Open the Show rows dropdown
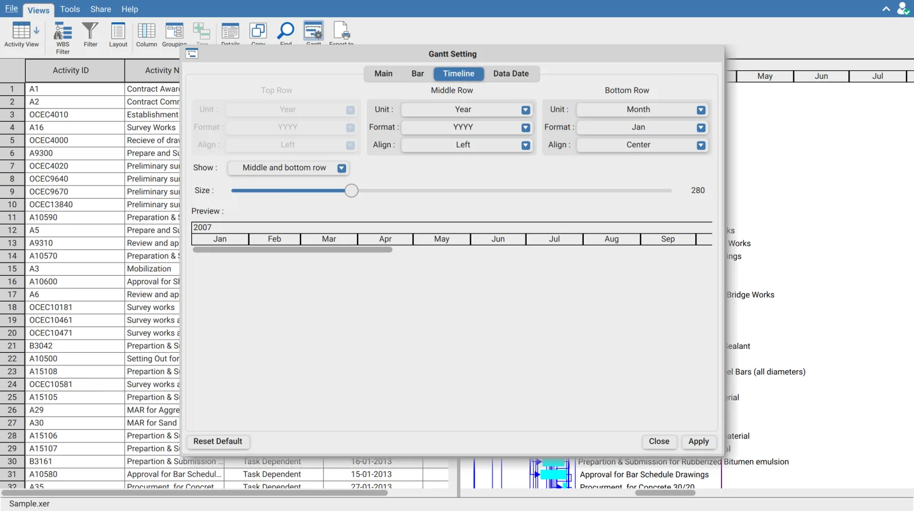The width and height of the screenshot is (914, 511). (x=288, y=168)
